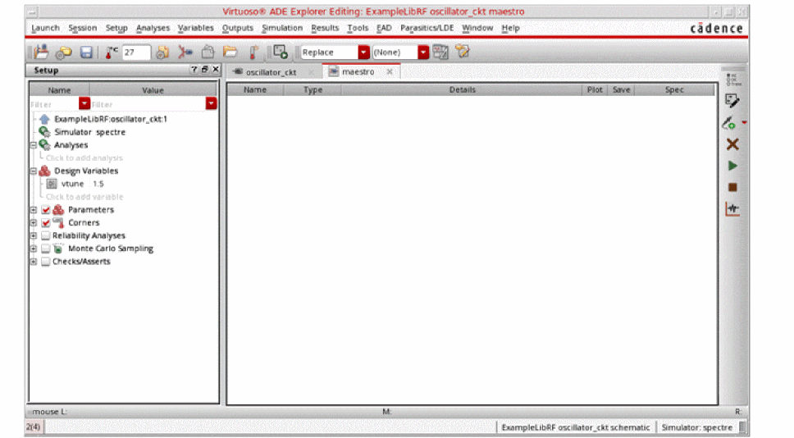The height and width of the screenshot is (438, 794).
Task: Expand the Checks/Asserts node
Action: (34, 262)
